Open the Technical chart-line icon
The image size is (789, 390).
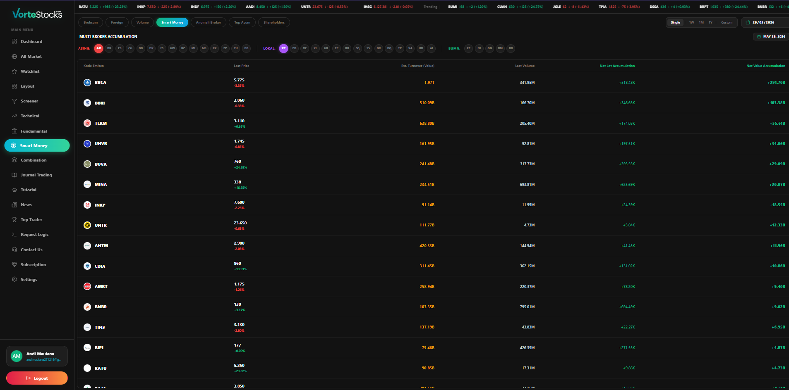[x=14, y=116]
